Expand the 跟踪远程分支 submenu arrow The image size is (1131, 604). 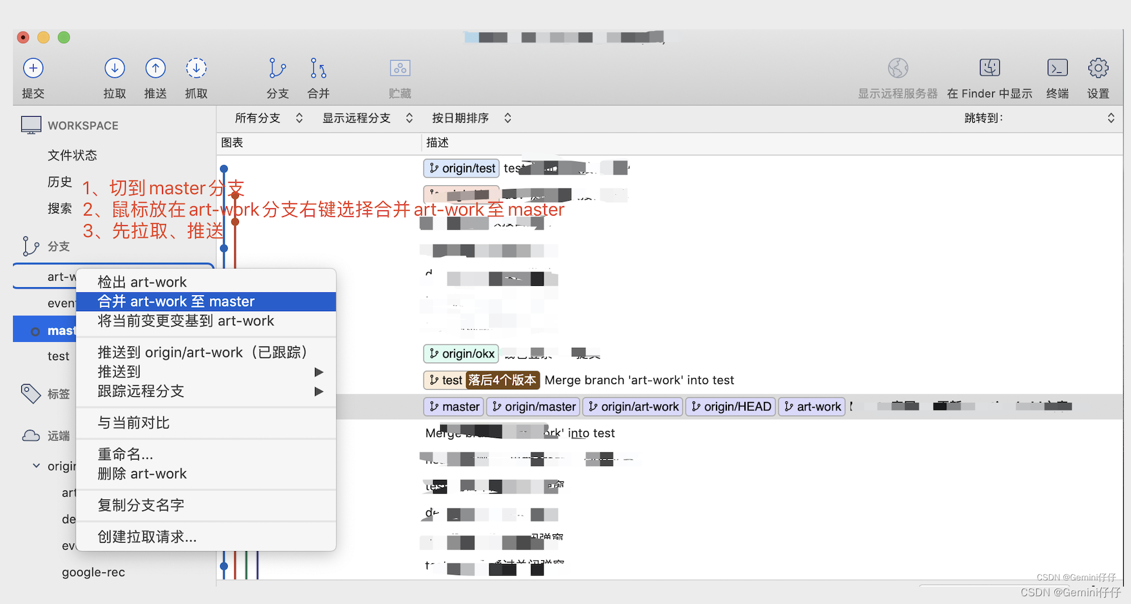(x=318, y=391)
